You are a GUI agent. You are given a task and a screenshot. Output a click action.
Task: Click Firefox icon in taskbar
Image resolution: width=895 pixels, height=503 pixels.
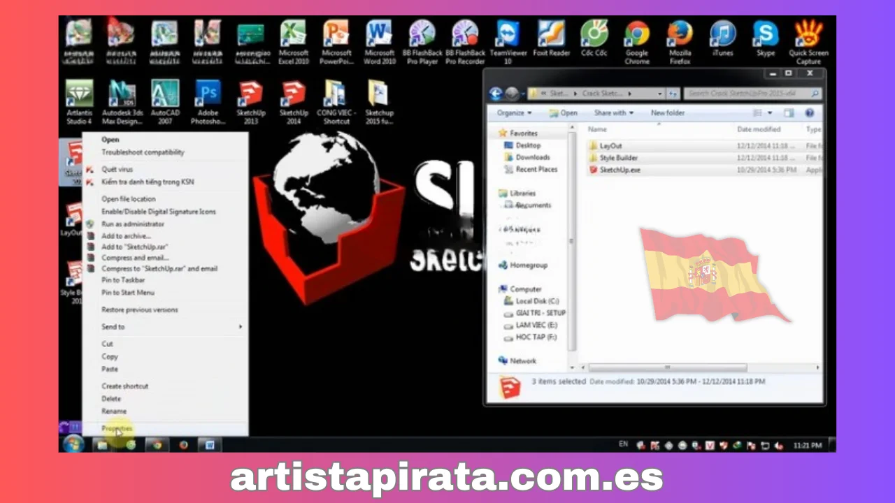183,444
